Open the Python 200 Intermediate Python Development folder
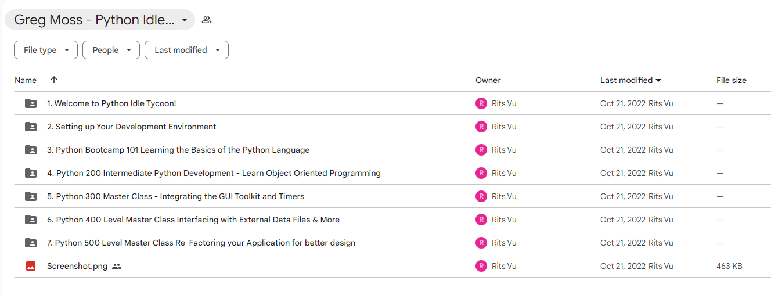This screenshot has height=295, width=771. (214, 173)
